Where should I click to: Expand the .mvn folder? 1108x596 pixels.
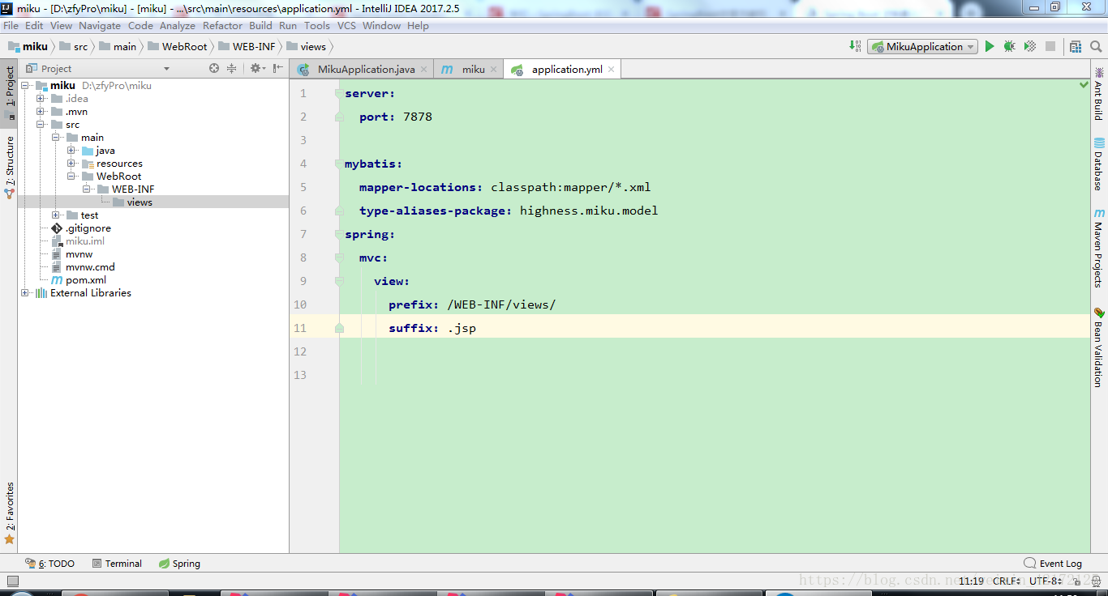click(x=41, y=111)
